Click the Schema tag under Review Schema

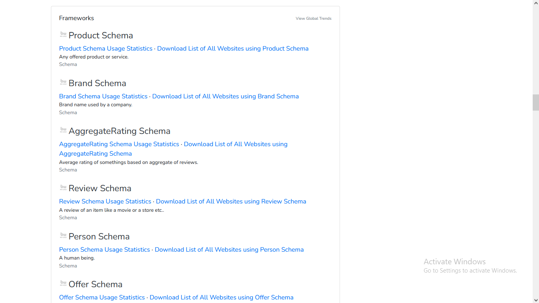(68, 218)
